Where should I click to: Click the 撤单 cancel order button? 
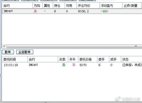coord(8,52)
